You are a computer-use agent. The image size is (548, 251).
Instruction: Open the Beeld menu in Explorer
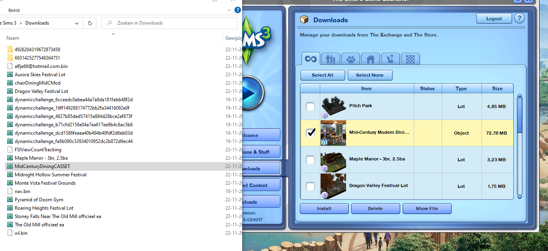(14, 10)
